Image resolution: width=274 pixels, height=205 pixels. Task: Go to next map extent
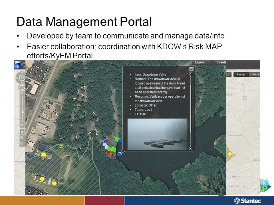[x=24, y=88]
